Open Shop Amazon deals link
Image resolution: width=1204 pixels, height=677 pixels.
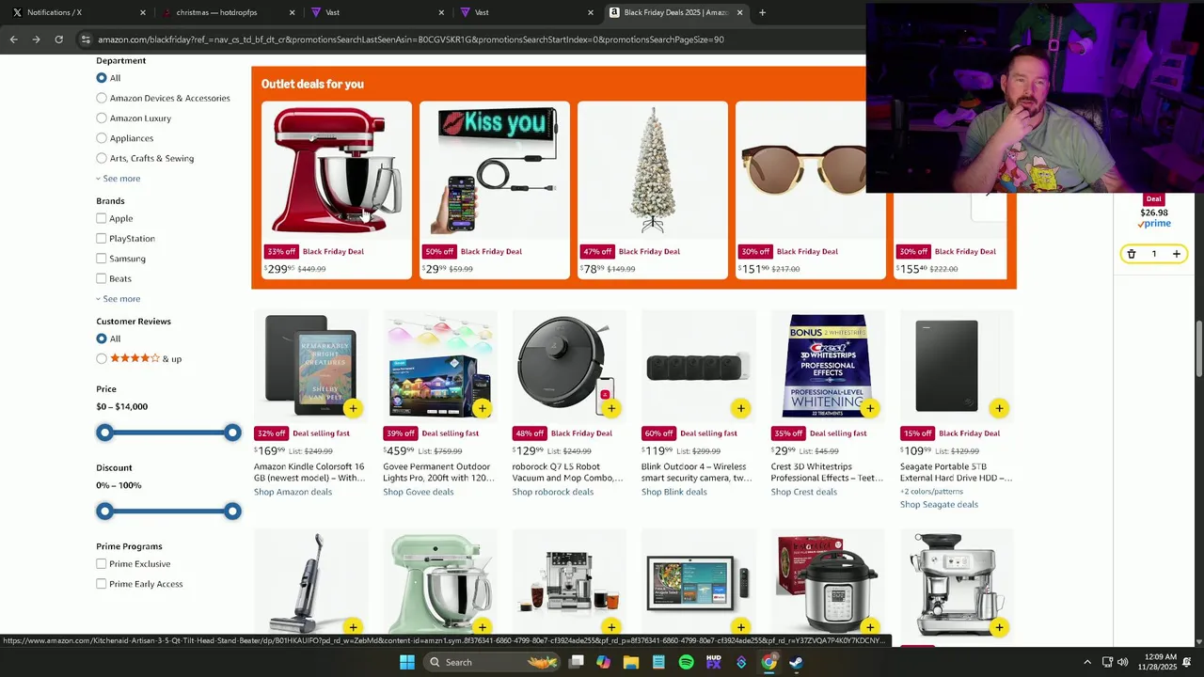click(293, 492)
